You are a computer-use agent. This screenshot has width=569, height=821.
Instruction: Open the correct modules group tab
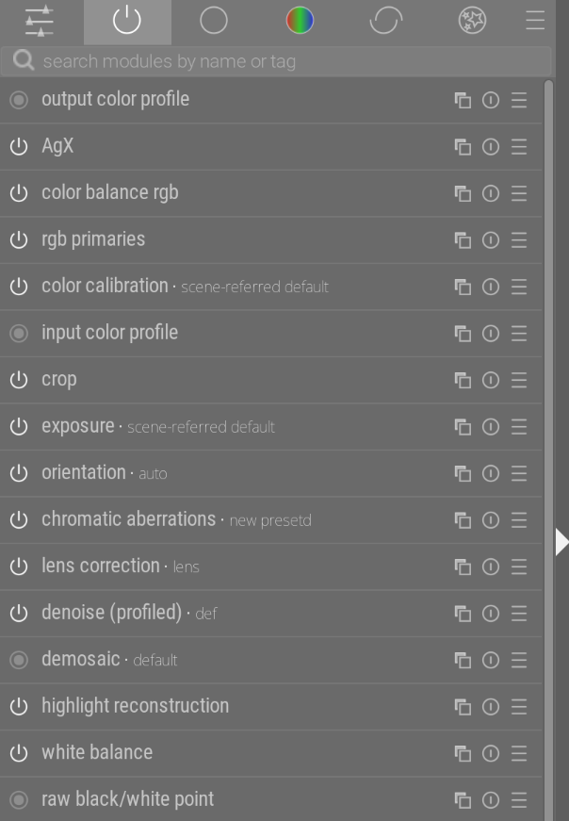[386, 21]
